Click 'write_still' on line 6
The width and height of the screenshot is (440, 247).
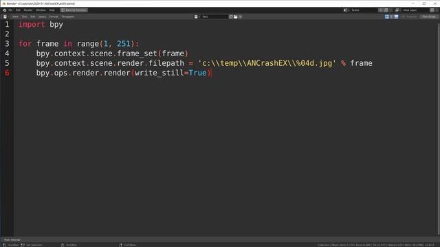(x=159, y=73)
